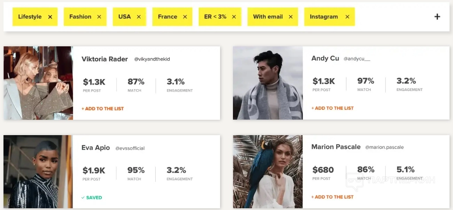The image size is (453, 210).
Task: Toggle the Saved status for Eva Apio
Action: [92, 197]
